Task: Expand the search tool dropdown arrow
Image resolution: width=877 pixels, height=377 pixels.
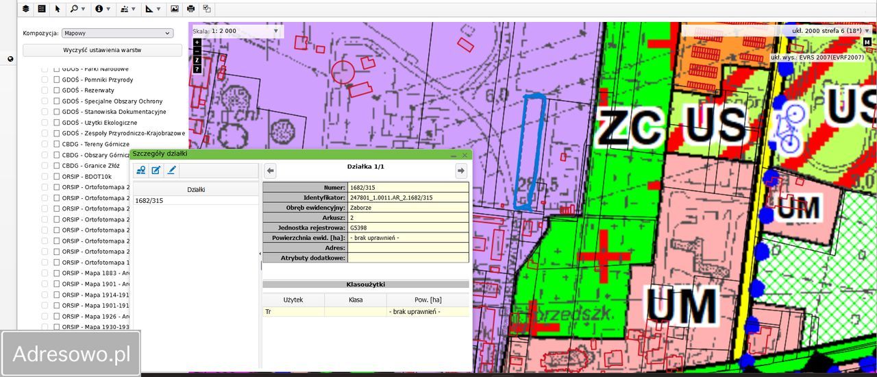Action: pyautogui.click(x=84, y=10)
